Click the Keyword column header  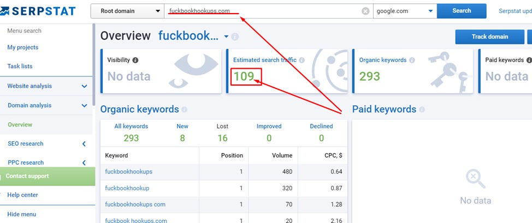(x=116, y=155)
